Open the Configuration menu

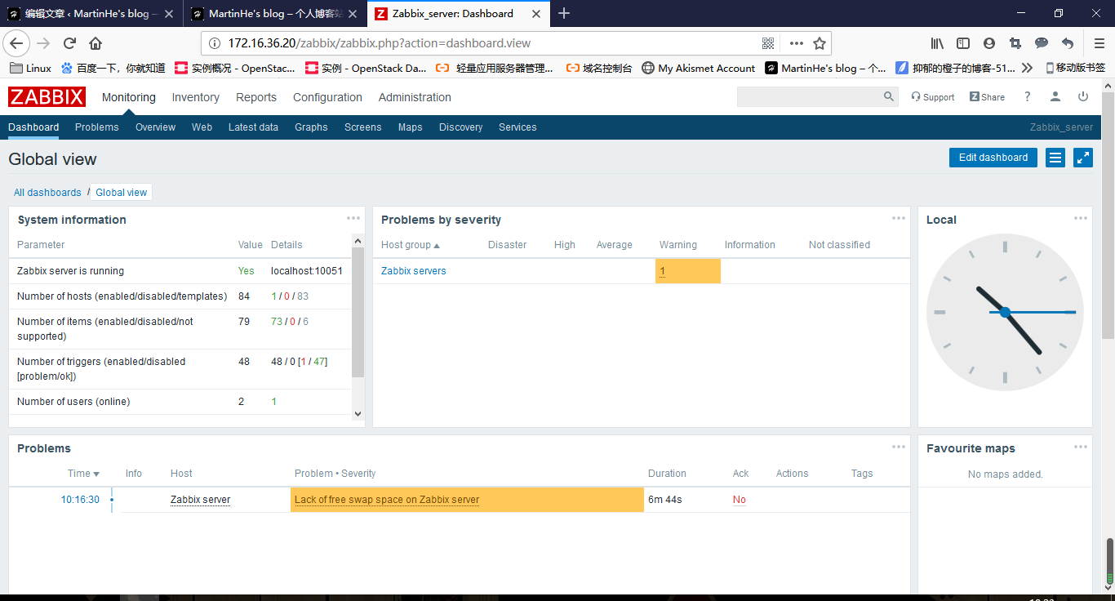point(327,97)
